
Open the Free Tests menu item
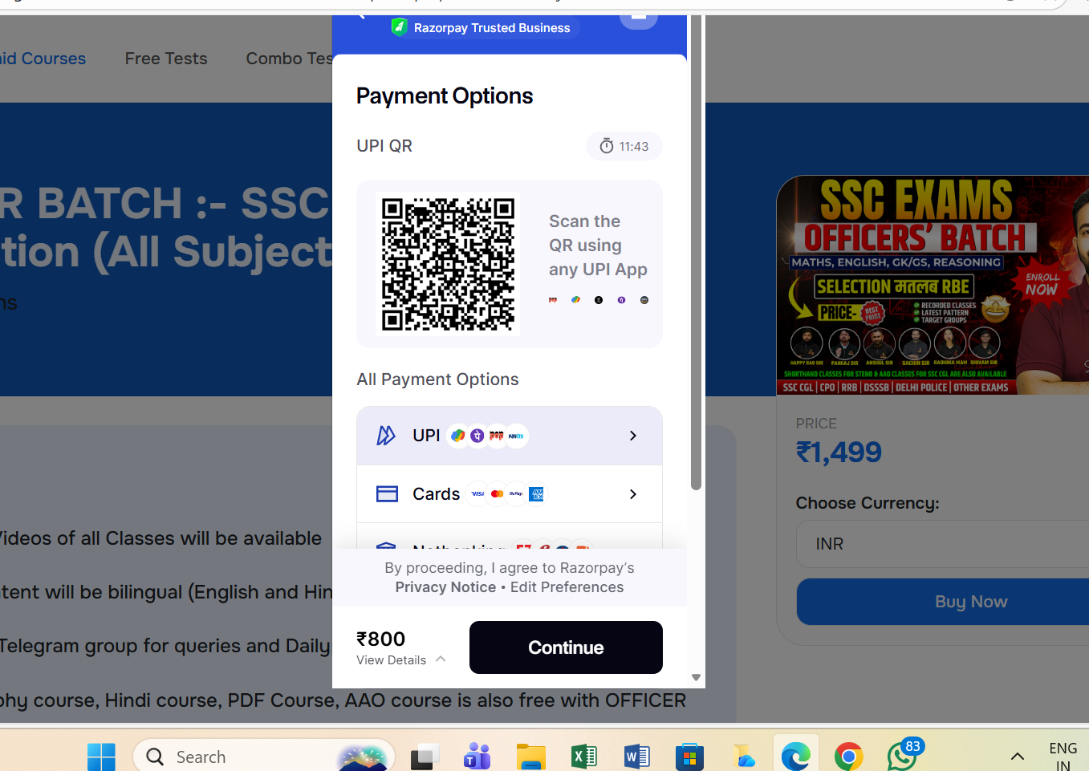coord(166,59)
